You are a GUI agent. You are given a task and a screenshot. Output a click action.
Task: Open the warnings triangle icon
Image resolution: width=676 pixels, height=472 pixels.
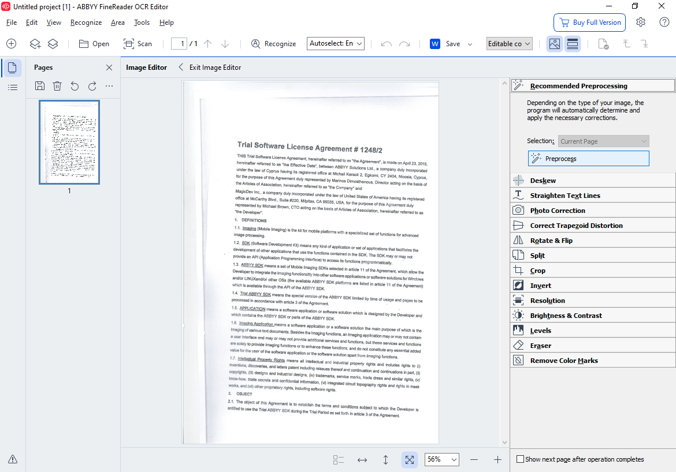(13, 459)
